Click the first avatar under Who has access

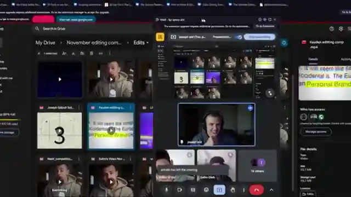tap(303, 117)
